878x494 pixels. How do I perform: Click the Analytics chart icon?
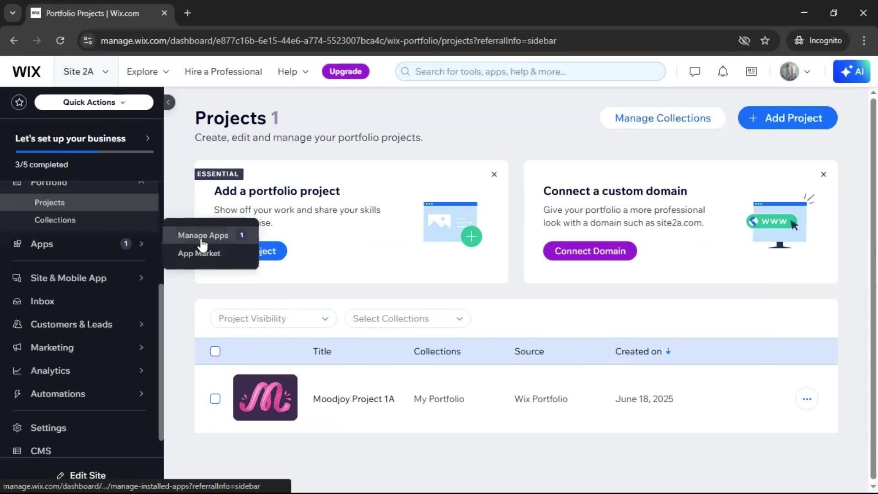tap(17, 371)
